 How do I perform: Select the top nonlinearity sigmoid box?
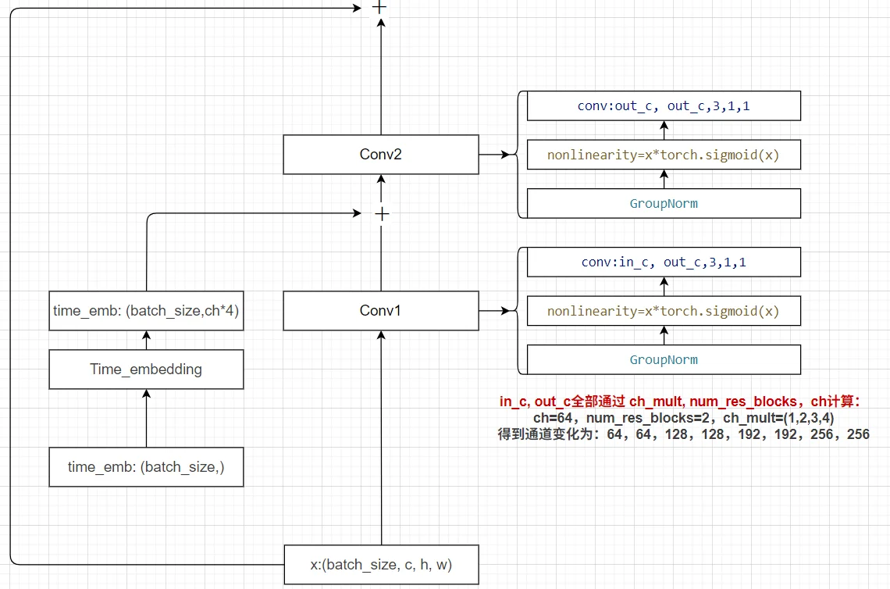[x=663, y=154]
